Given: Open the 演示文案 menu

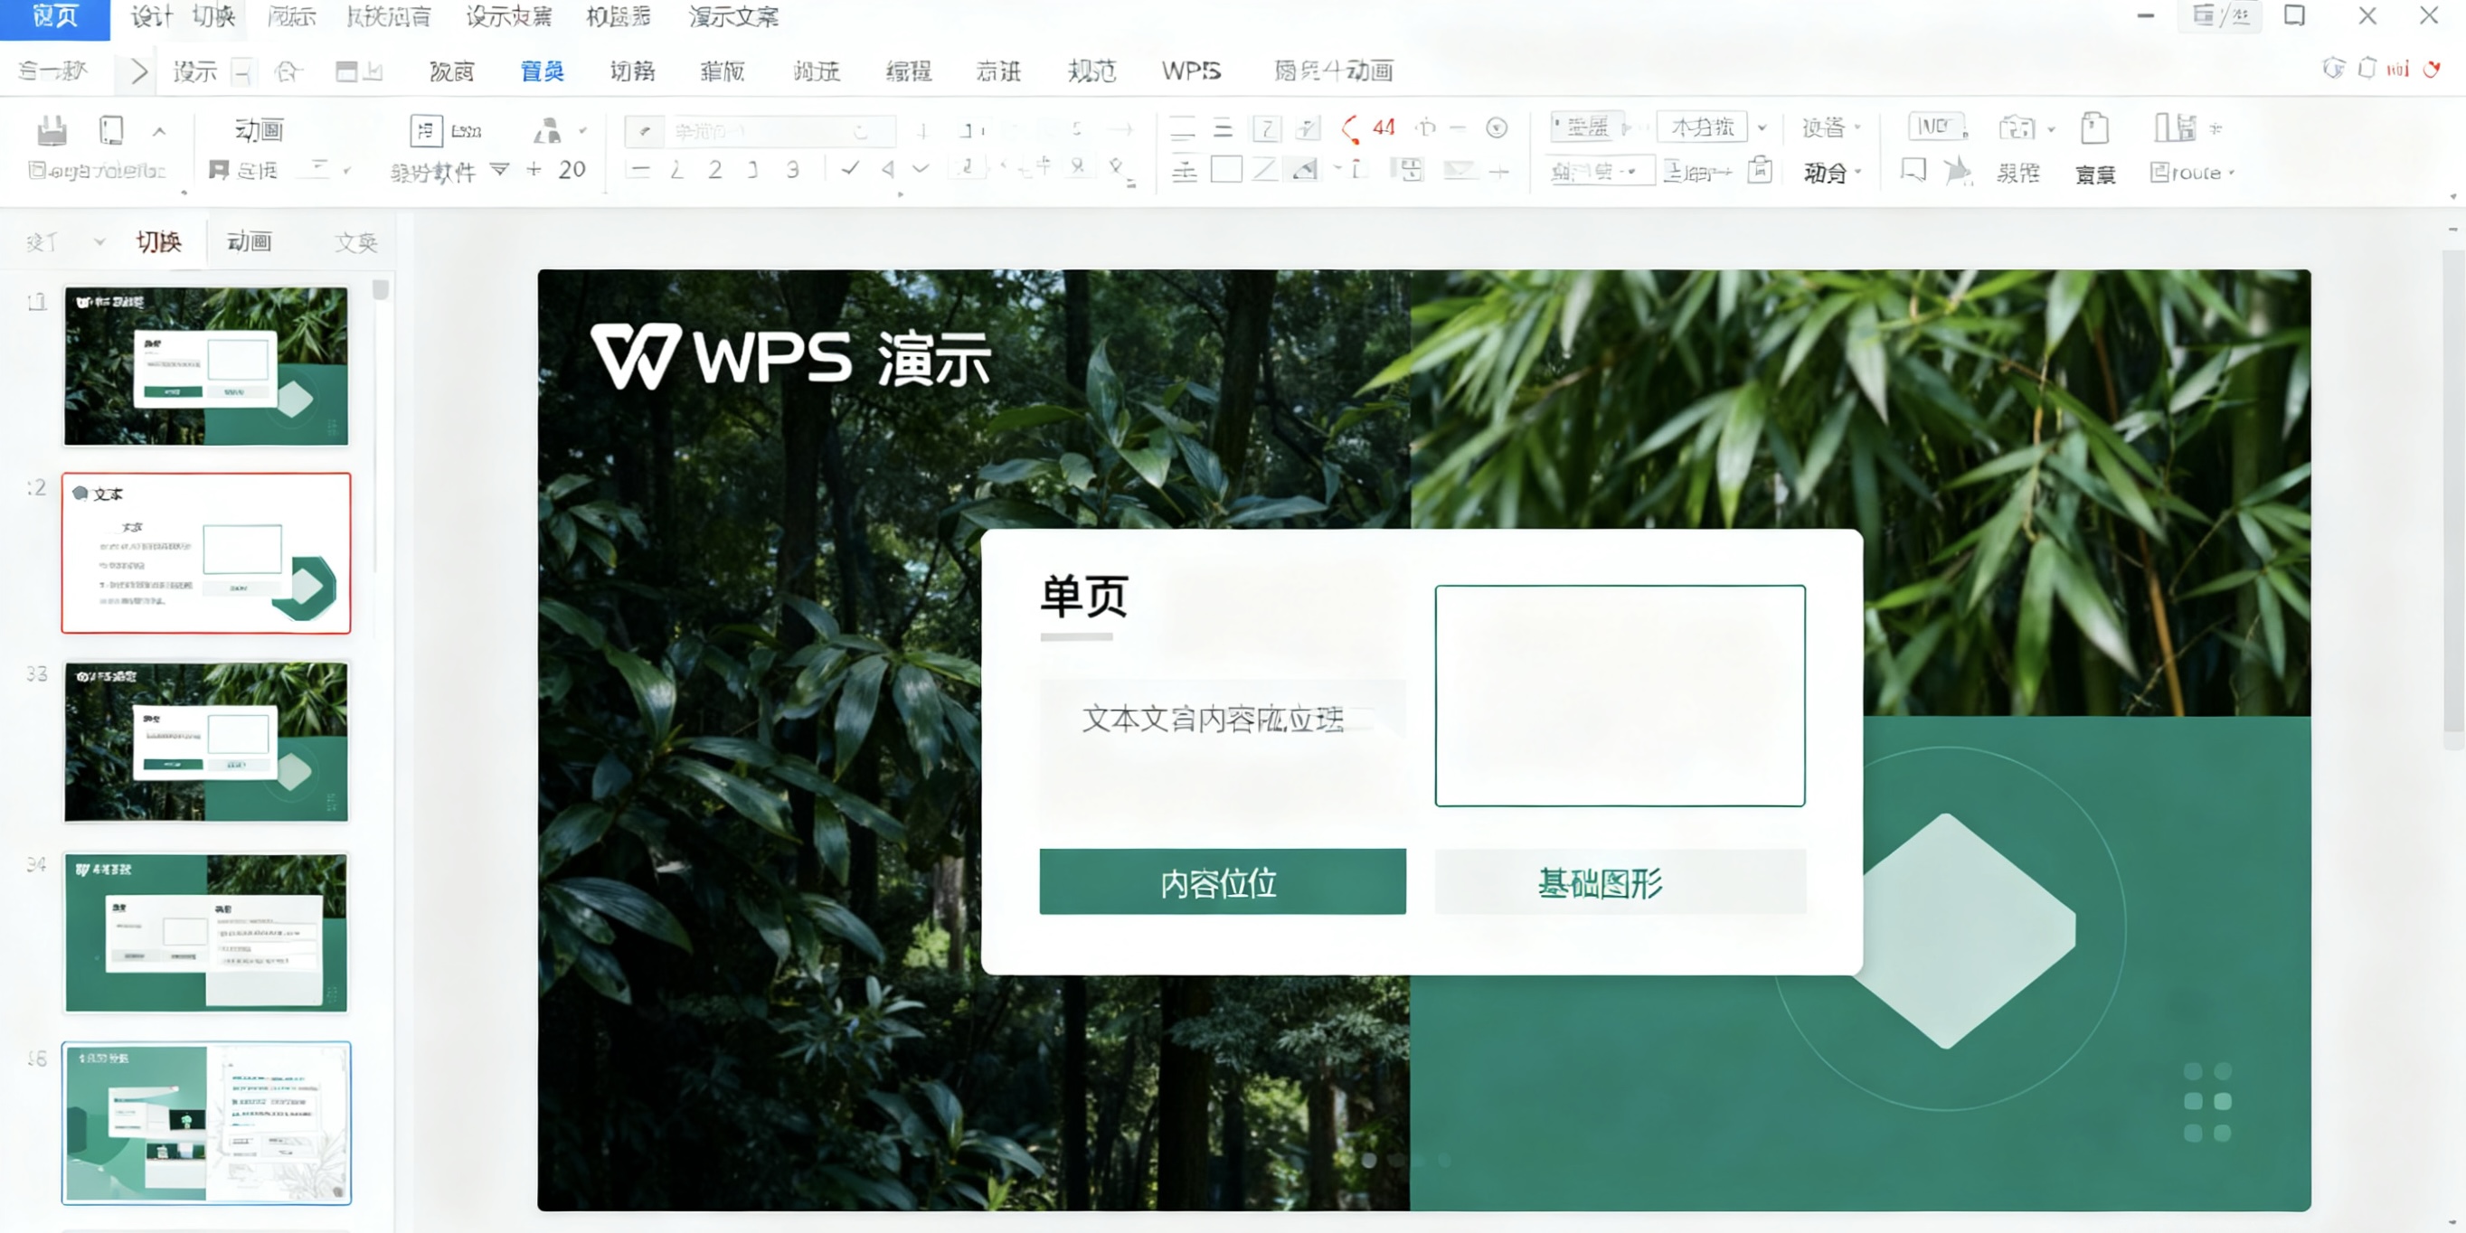Looking at the screenshot, I should (732, 15).
